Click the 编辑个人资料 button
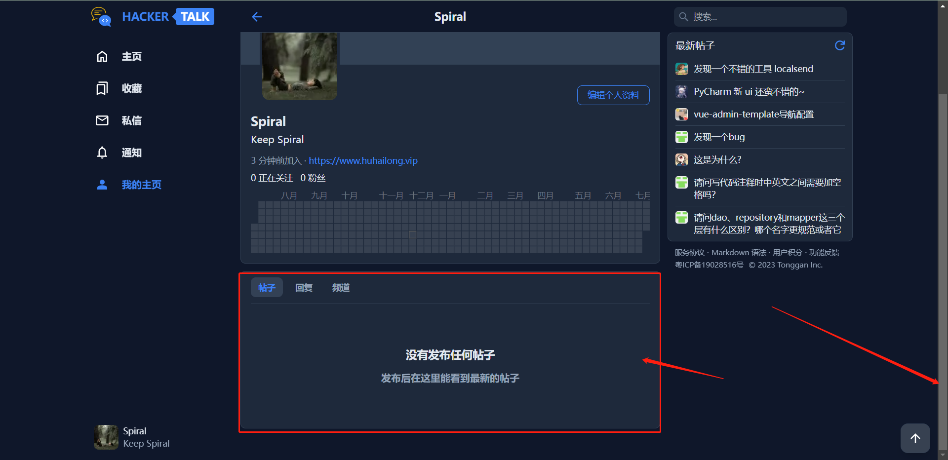This screenshot has width=948, height=460. [x=613, y=95]
